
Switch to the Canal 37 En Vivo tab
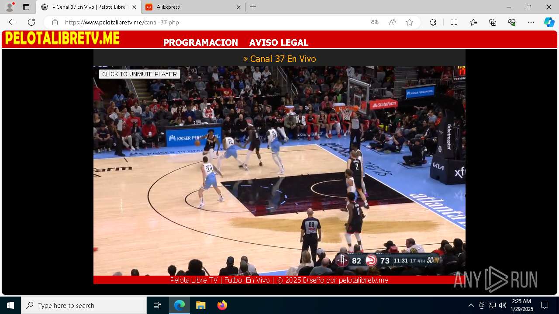tap(89, 7)
